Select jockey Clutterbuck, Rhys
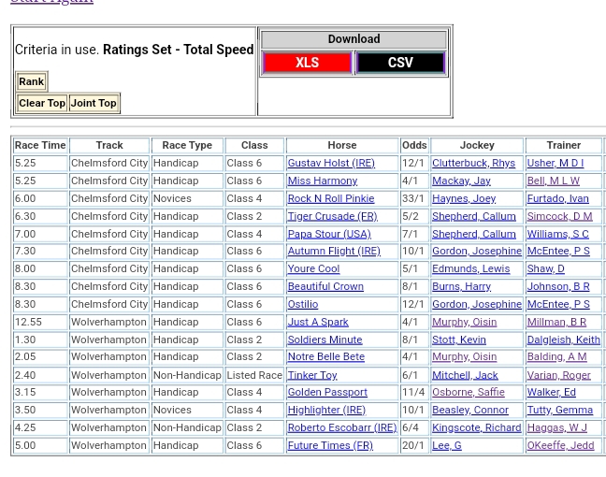606x477 pixels. [473, 164]
